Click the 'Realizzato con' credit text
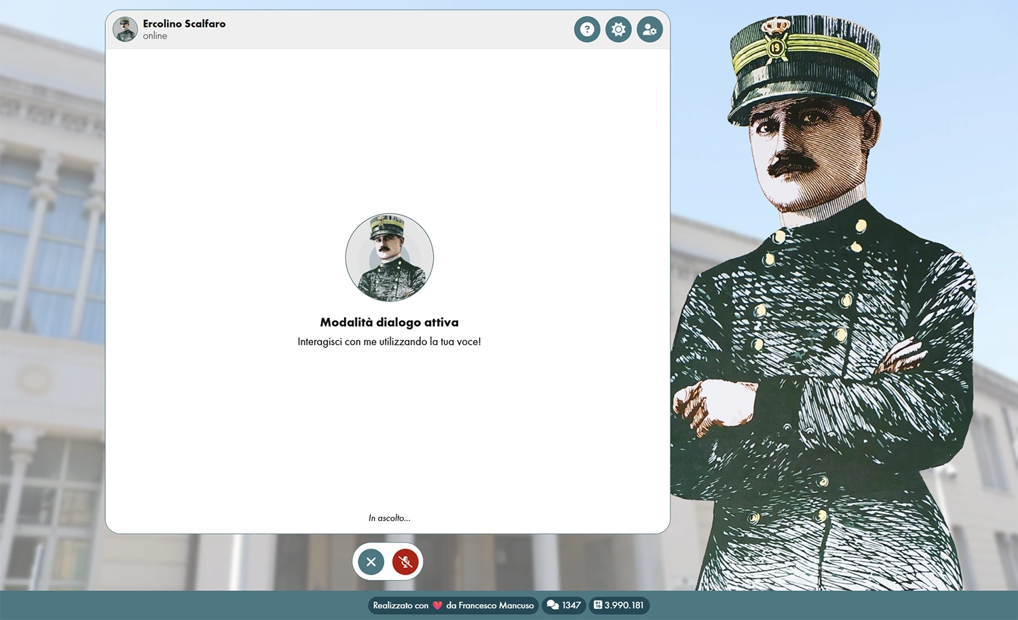Image resolution: width=1018 pixels, height=620 pixels. coord(400,605)
